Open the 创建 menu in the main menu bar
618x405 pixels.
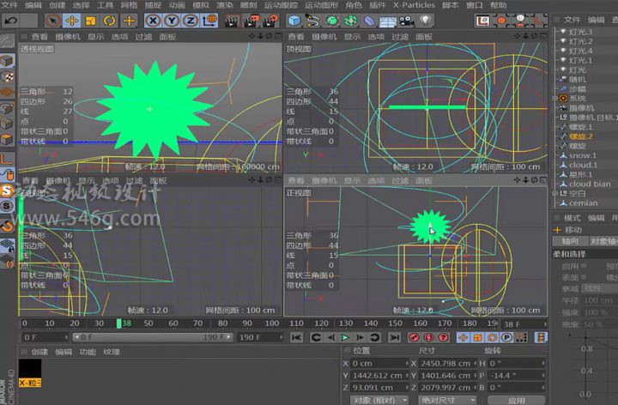coord(58,5)
